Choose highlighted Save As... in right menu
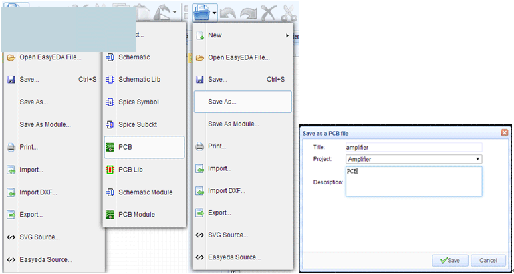514x274 pixels. 243,102
